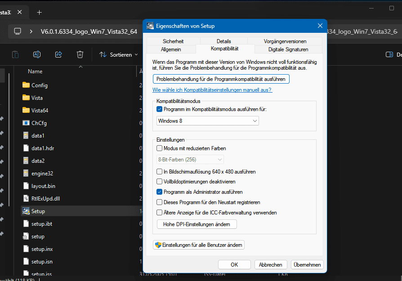Switch to the Allgemein tab
The image size is (402, 281).
click(171, 49)
